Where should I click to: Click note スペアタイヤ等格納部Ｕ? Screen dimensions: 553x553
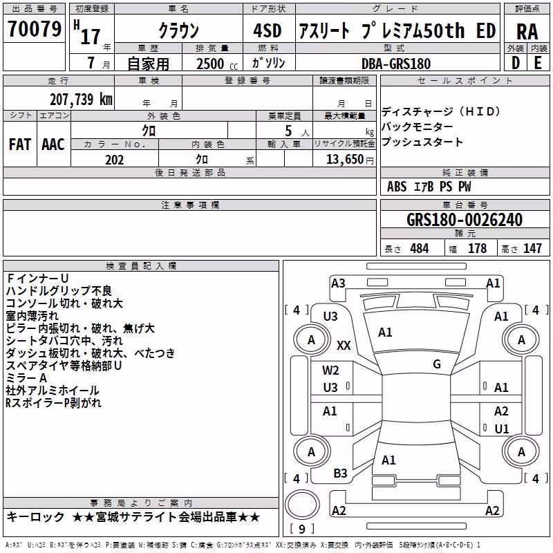point(64,366)
